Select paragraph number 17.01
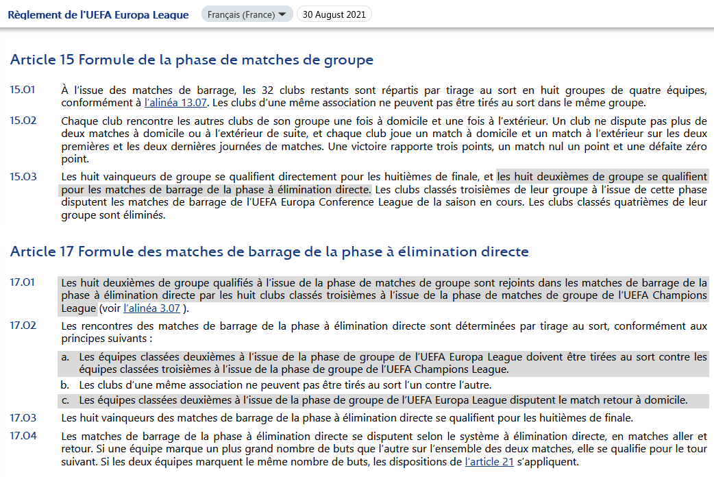Screen dimensions: 714x477 (x=23, y=282)
